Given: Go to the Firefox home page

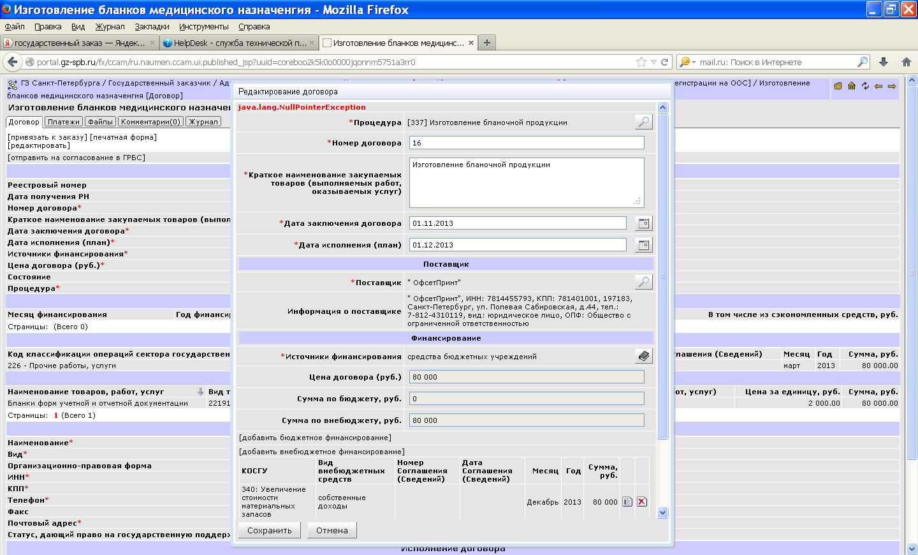Looking at the screenshot, I should point(907,62).
